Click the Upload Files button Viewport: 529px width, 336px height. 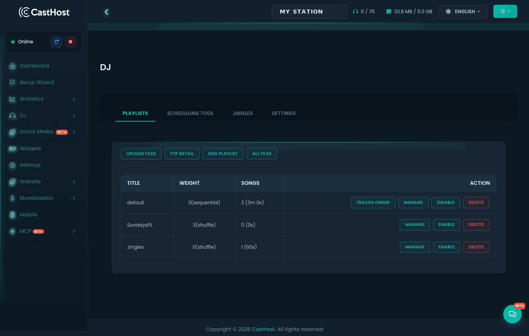(x=141, y=154)
